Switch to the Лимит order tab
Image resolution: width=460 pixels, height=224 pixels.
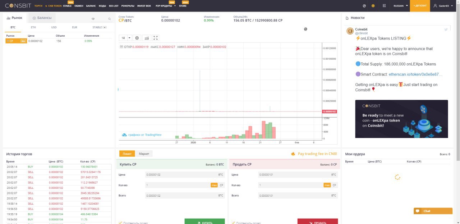127,154
